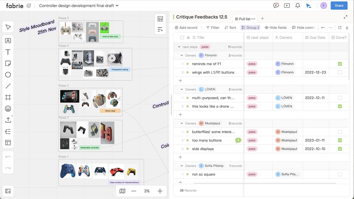This screenshot has width=354, height=199.
Task: Open the canvas minimap
Action: (122, 191)
